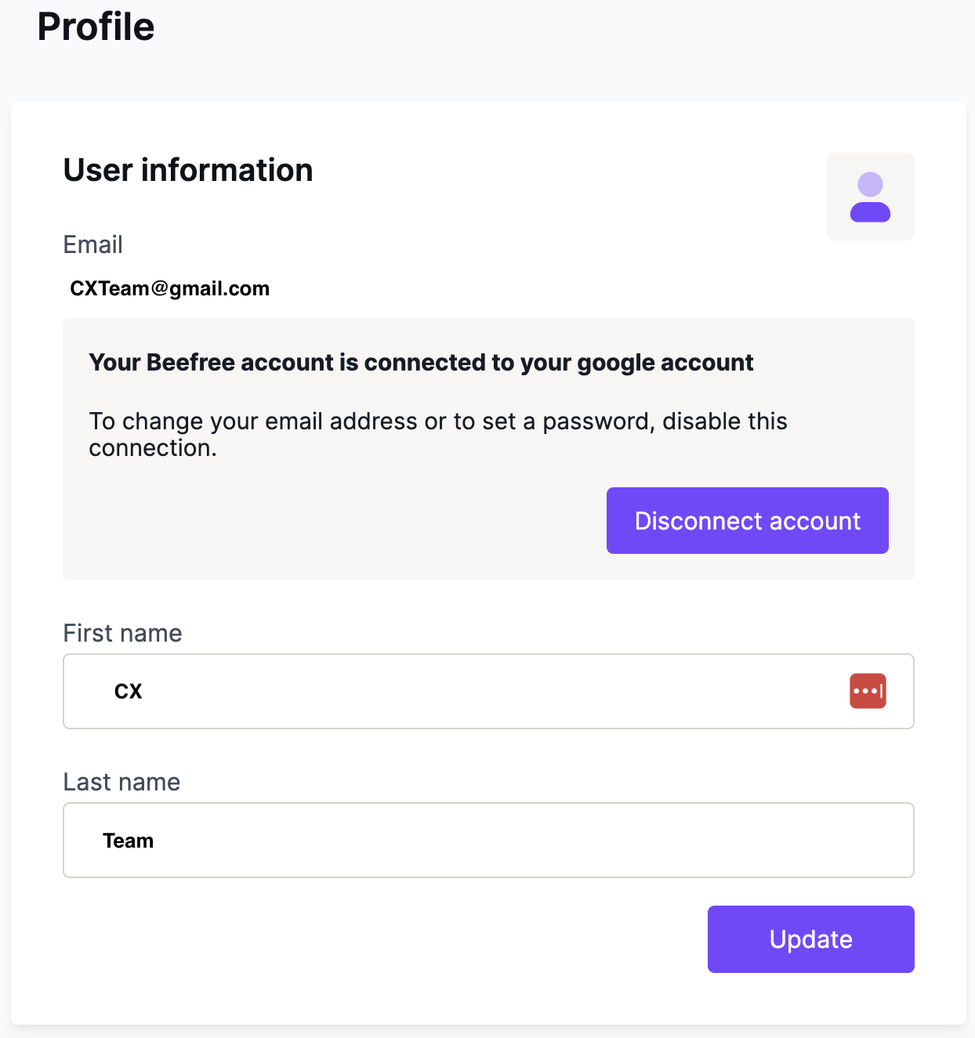Click the First name label
The height and width of the screenshot is (1038, 975).
pos(122,633)
